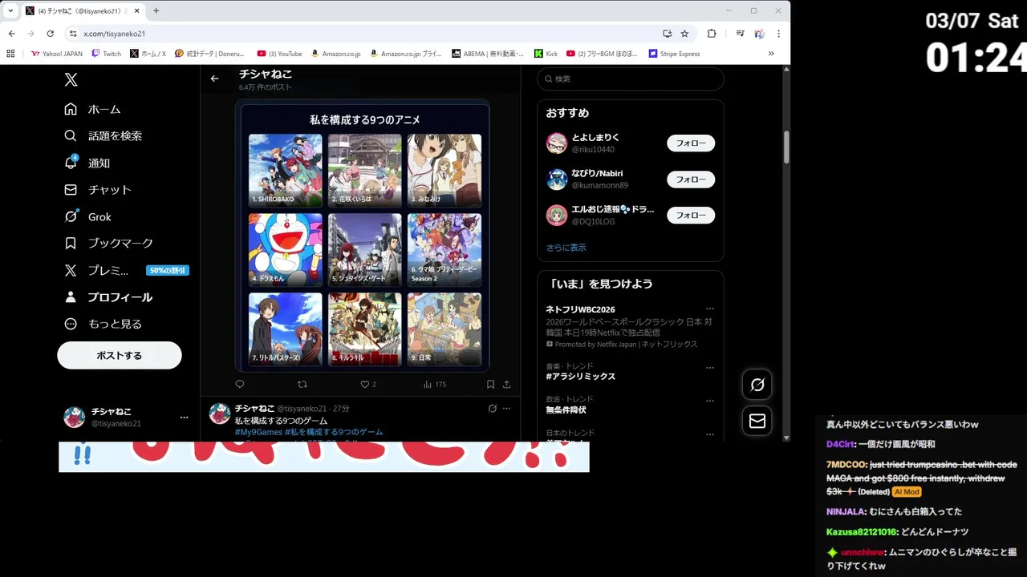Open account menu dots beside チシャねこ

pos(184,418)
